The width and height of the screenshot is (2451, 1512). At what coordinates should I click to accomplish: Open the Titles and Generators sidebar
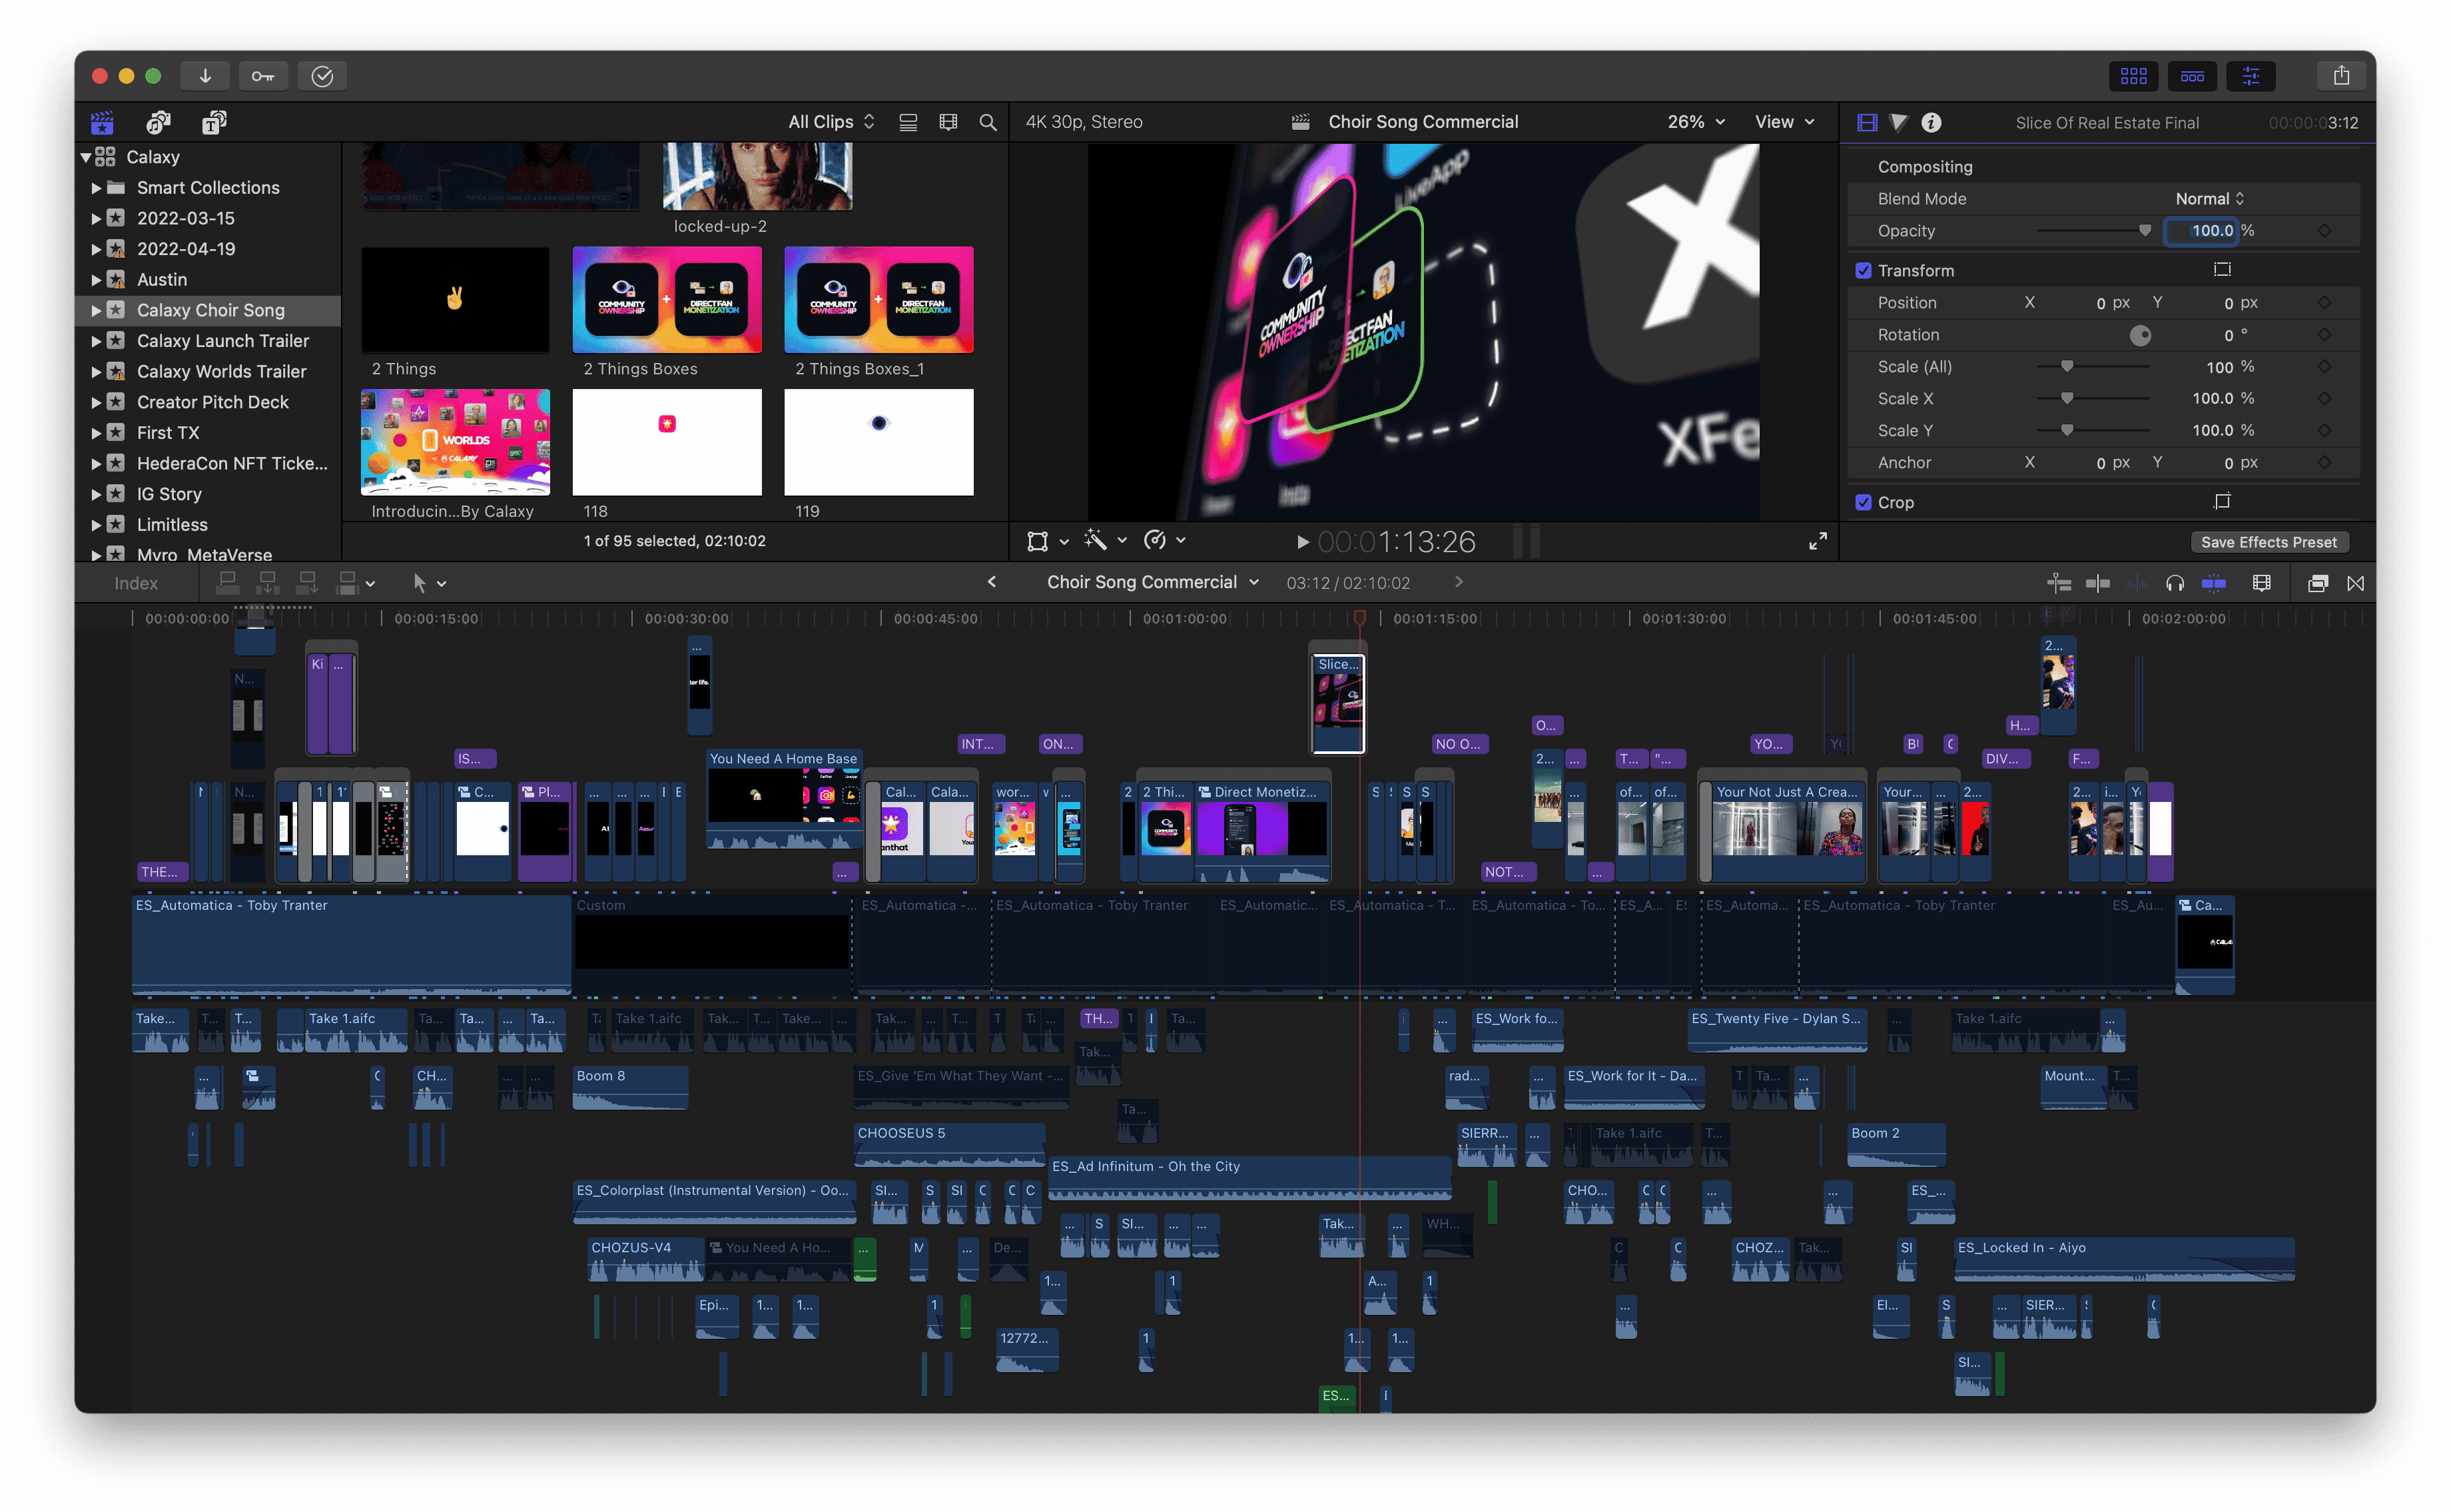pos(214,122)
